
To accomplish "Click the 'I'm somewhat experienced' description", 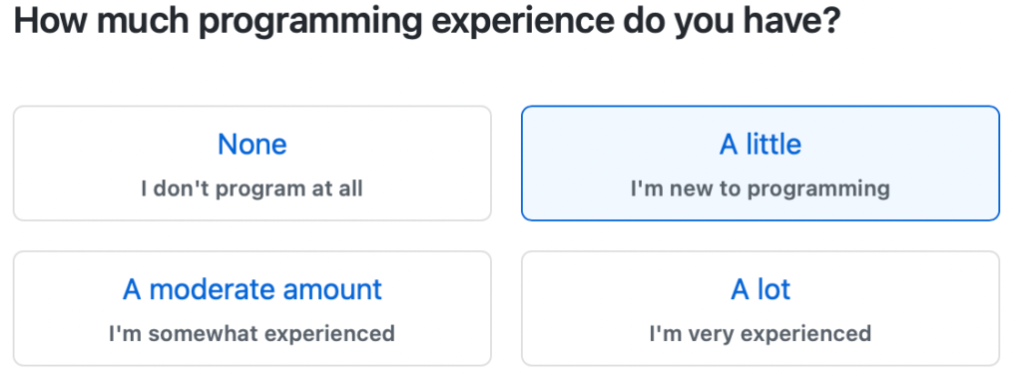I will click(252, 334).
